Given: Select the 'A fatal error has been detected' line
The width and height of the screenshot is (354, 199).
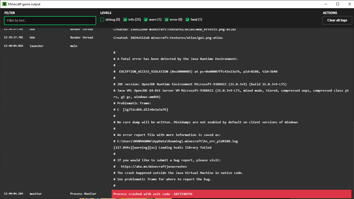Looking at the screenshot, I should [175, 59].
